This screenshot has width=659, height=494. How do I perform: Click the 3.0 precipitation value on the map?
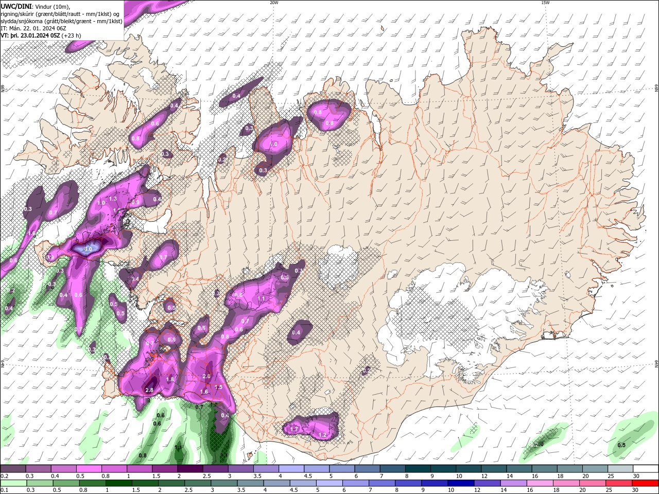click(88, 249)
